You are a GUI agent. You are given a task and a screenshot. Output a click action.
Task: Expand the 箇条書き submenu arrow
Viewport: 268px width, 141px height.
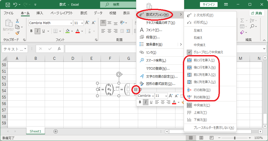point(181,44)
